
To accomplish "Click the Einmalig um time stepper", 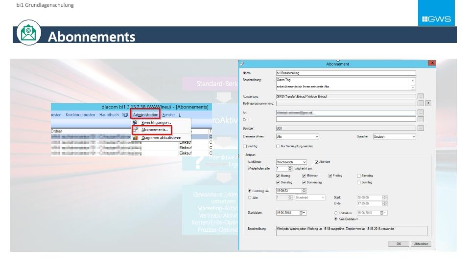I will [304, 191].
